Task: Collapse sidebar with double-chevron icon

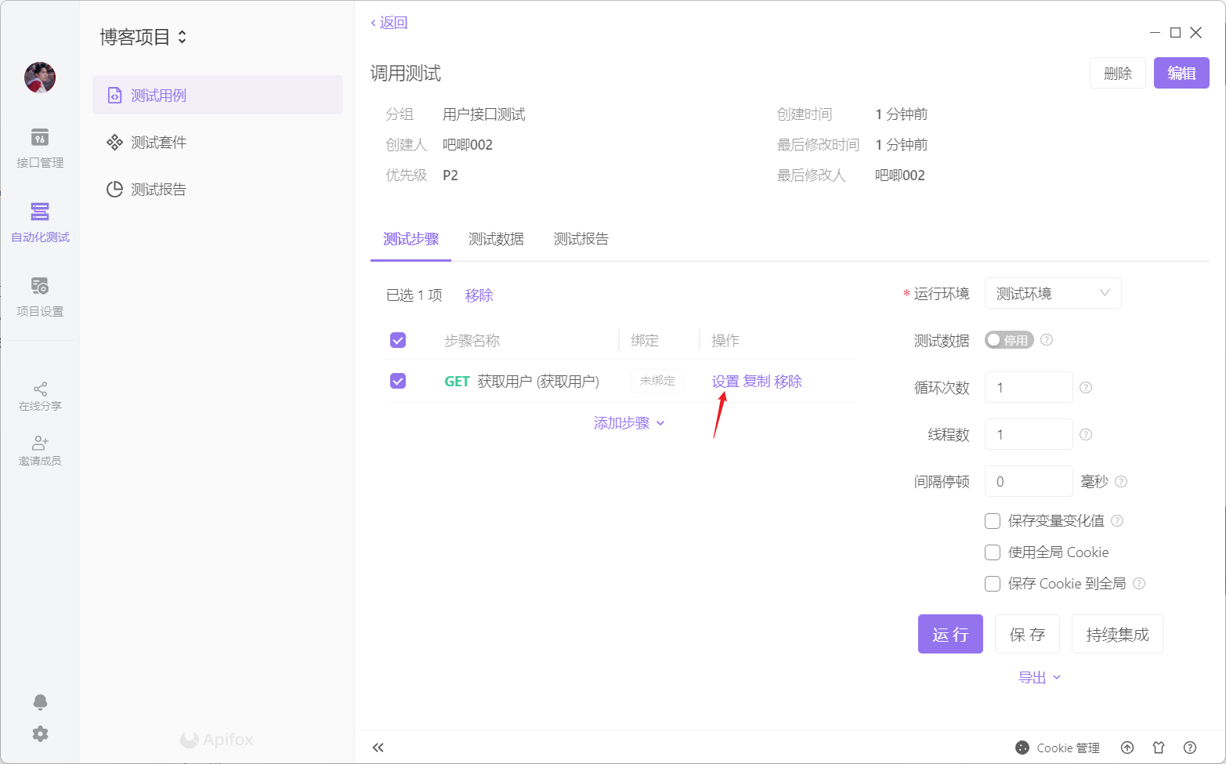Action: point(378,748)
